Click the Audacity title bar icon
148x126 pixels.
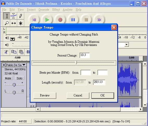pos(3,4)
